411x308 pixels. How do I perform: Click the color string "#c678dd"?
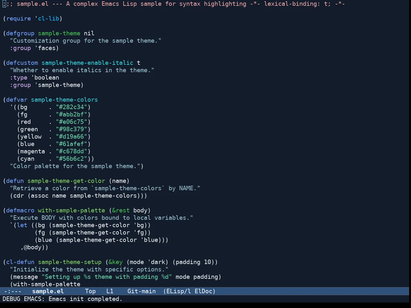(72, 151)
